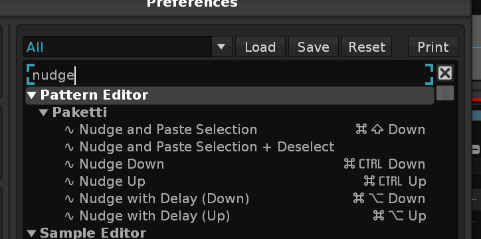Click the tilde icon beside Nudge Up
This screenshot has width=481, height=239.
pyautogui.click(x=69, y=182)
